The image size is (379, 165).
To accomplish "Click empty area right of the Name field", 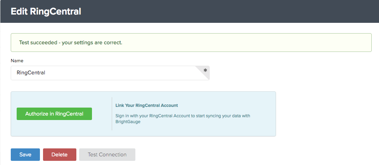I will pyautogui.click(x=290, y=73).
